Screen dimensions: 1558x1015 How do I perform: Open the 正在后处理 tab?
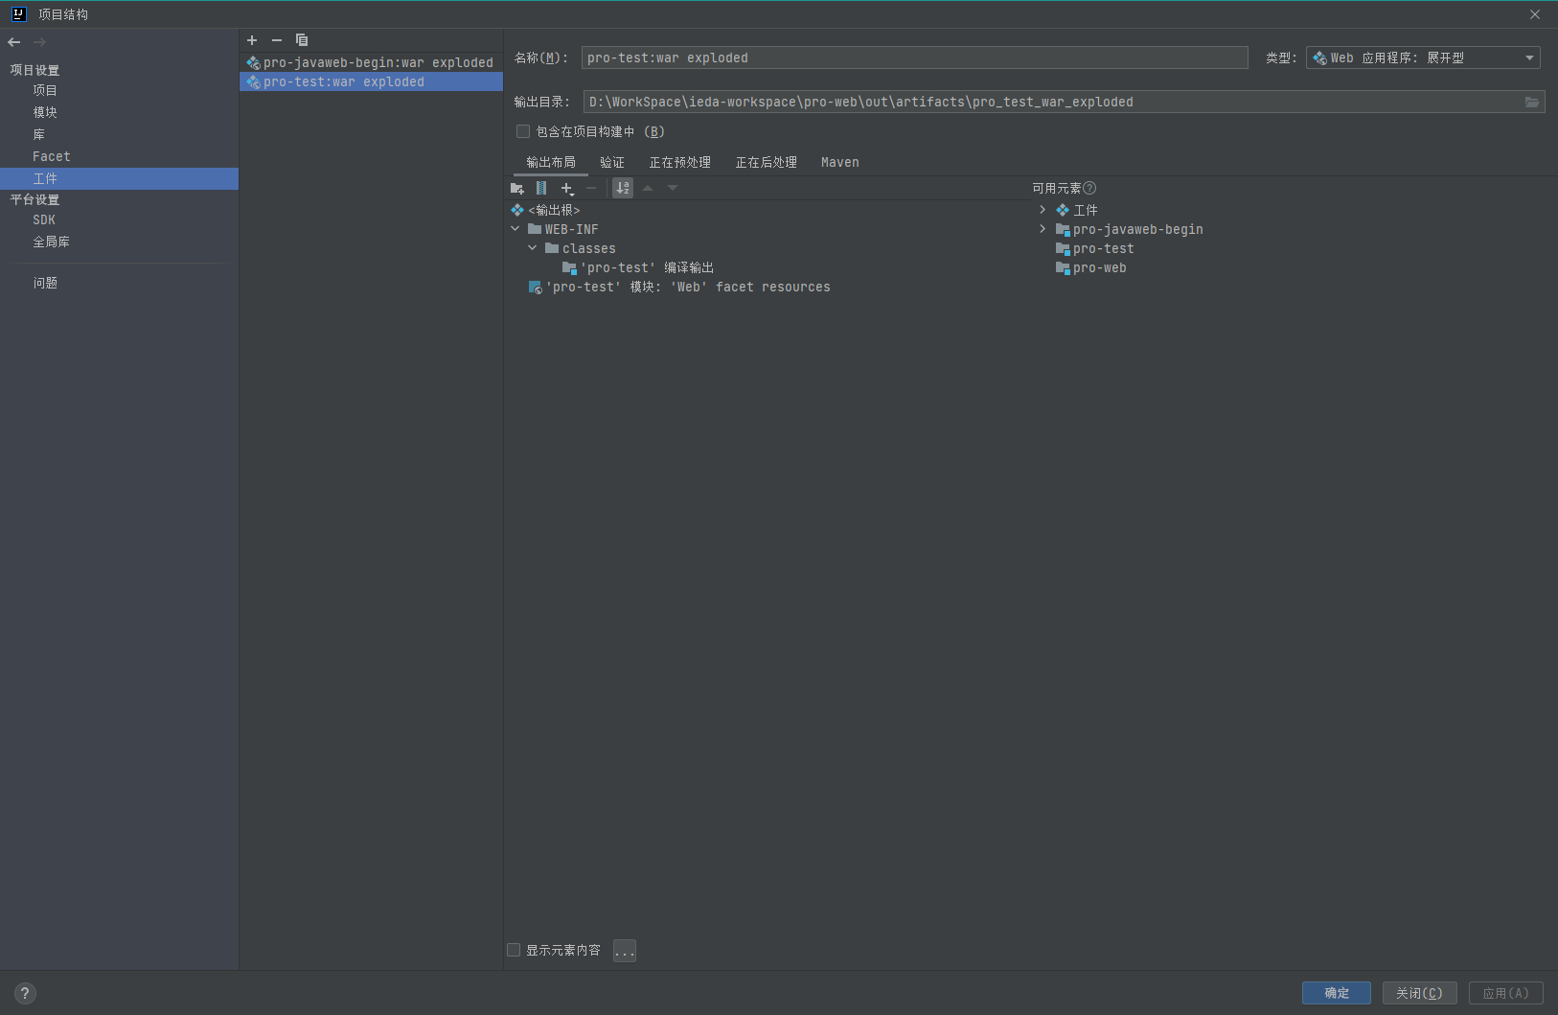(x=767, y=162)
